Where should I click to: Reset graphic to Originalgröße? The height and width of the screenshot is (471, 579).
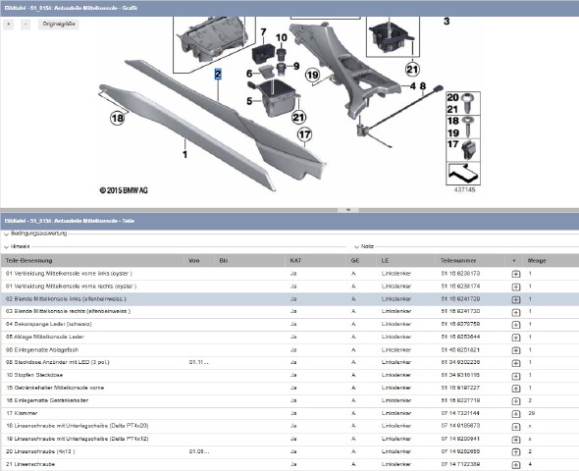(59, 25)
